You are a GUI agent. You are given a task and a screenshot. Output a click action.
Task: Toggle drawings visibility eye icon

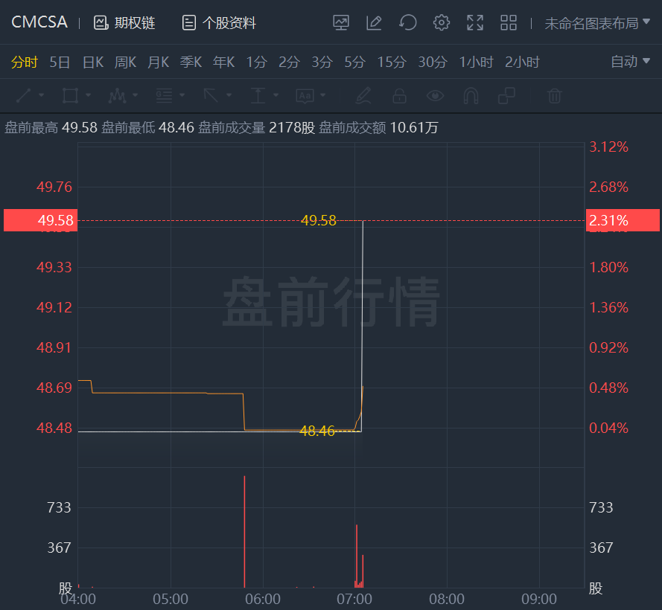(x=435, y=95)
